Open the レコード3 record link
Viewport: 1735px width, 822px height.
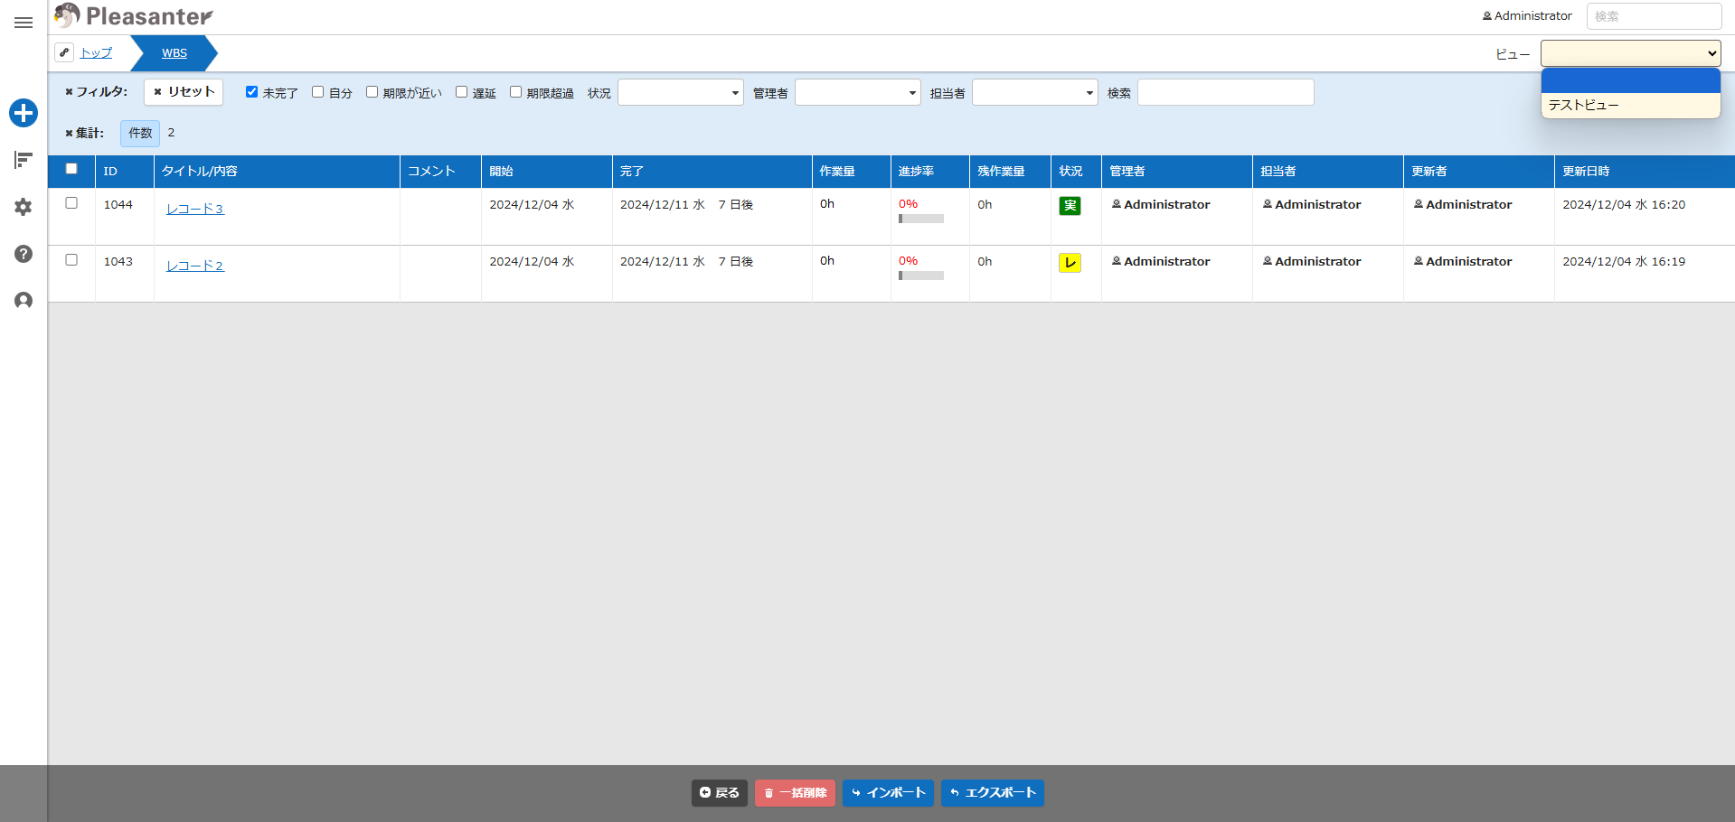[x=194, y=209]
